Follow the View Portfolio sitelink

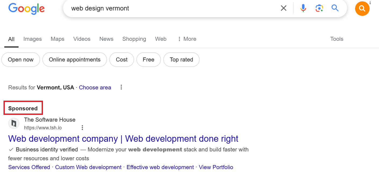216,167
